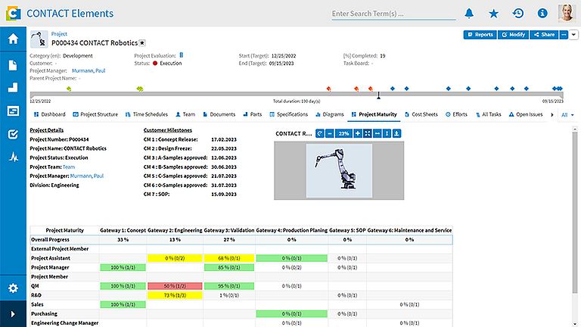Image resolution: width=581 pixels, height=327 pixels.
Task: Open the All tabs dropdown
Action: [x=567, y=115]
